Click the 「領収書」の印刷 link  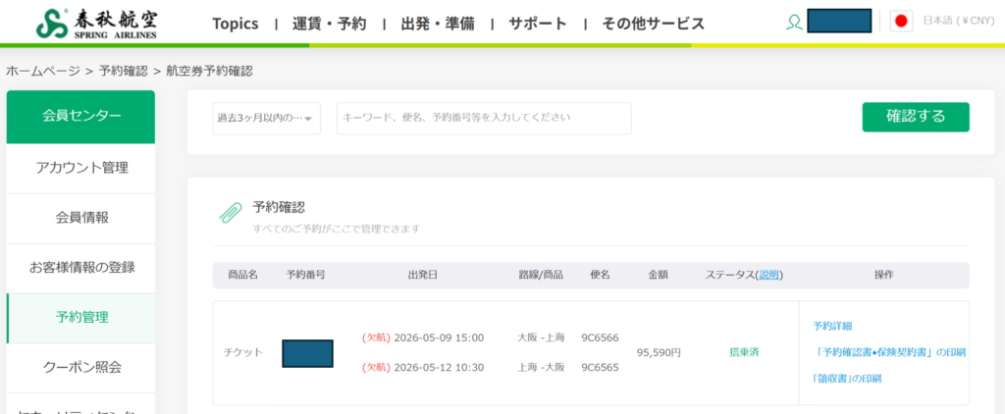pos(847,378)
